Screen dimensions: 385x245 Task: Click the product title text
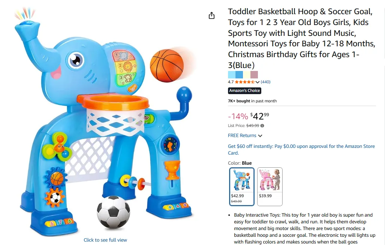click(x=302, y=38)
